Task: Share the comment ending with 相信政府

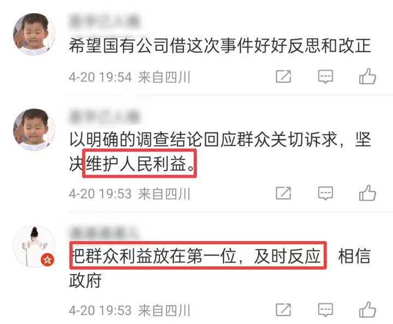Action: pyautogui.click(x=283, y=310)
